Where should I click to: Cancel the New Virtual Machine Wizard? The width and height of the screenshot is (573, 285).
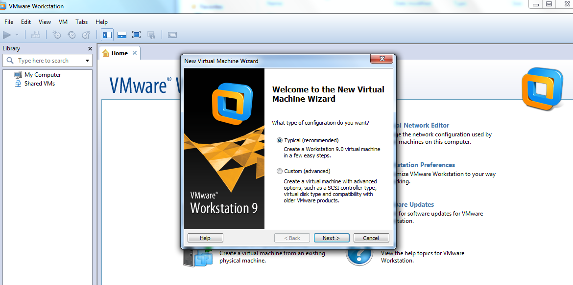click(371, 238)
